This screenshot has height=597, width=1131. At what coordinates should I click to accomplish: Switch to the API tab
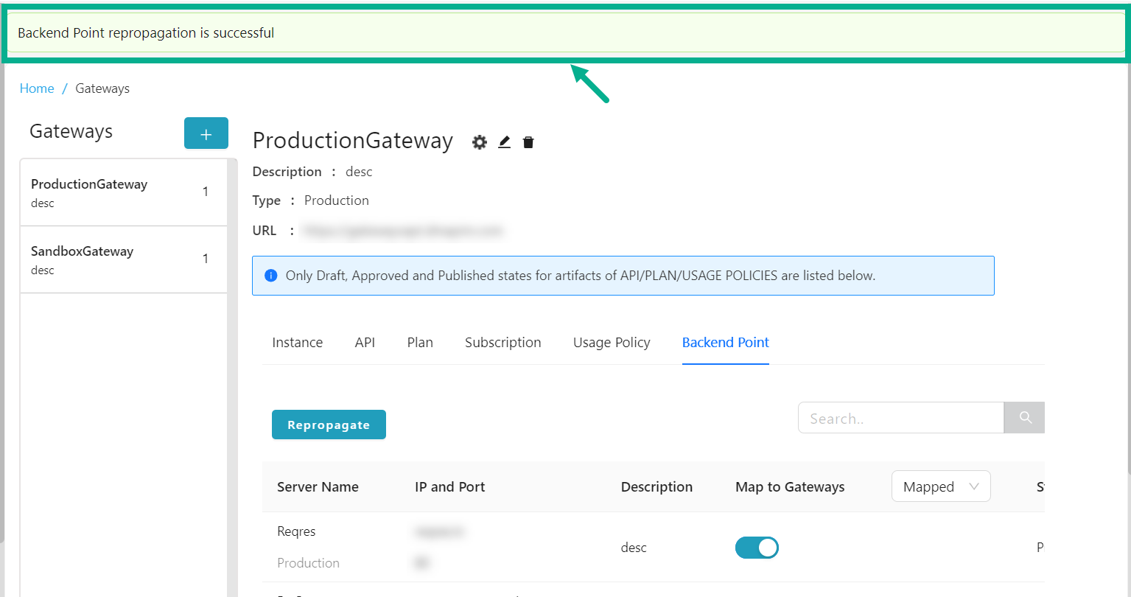pyautogui.click(x=365, y=342)
